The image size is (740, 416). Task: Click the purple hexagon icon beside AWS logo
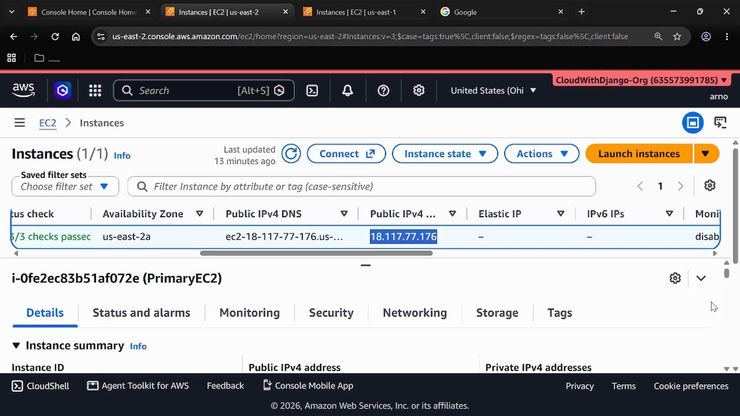(x=62, y=91)
